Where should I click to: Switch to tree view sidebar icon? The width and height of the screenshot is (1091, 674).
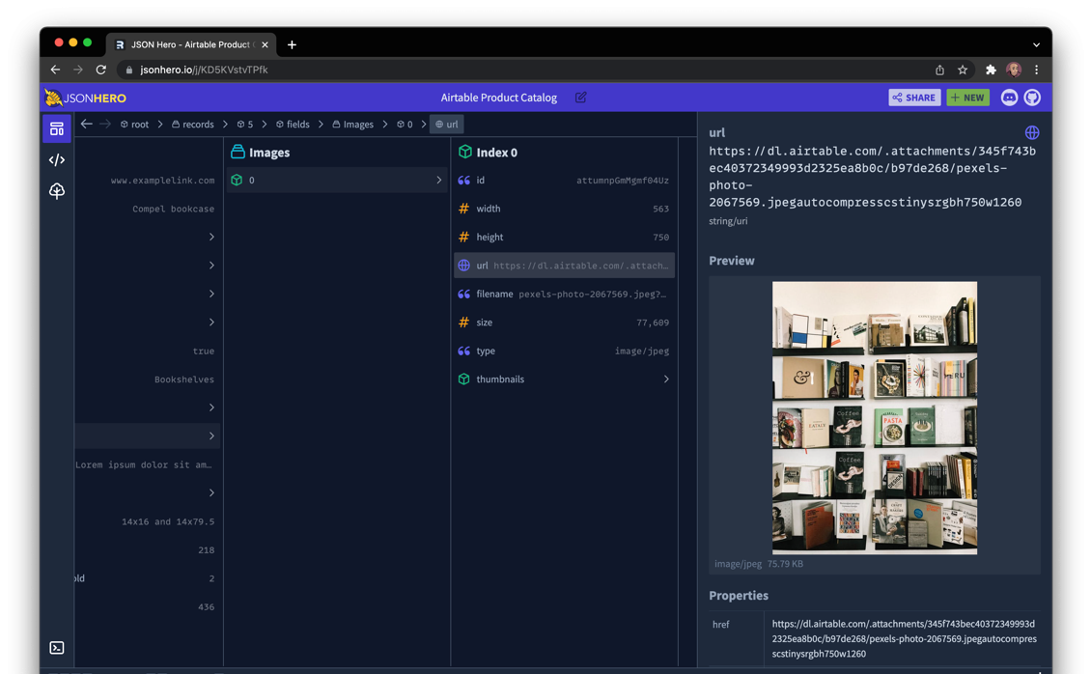(x=57, y=190)
